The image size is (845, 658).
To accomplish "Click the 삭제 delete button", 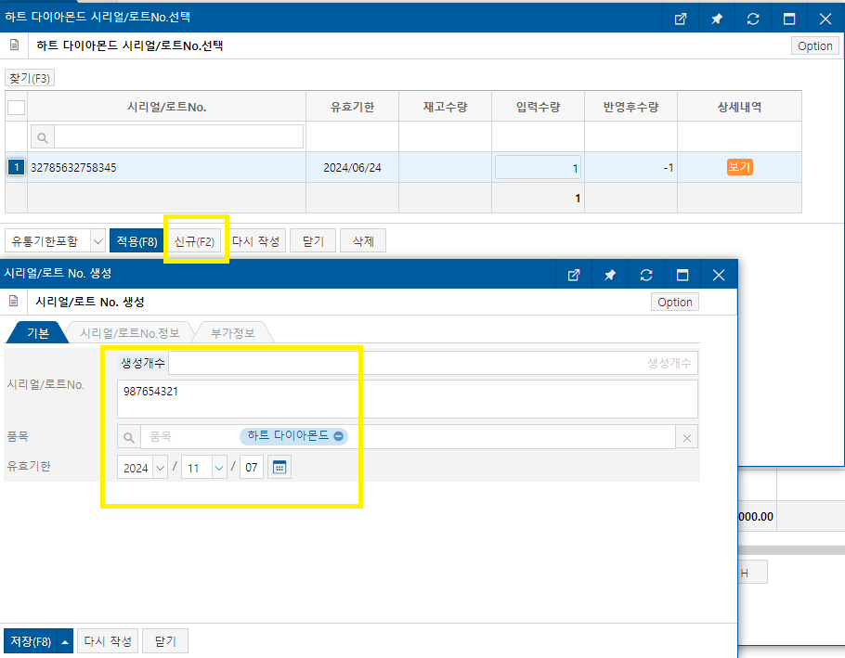I will [x=363, y=240].
